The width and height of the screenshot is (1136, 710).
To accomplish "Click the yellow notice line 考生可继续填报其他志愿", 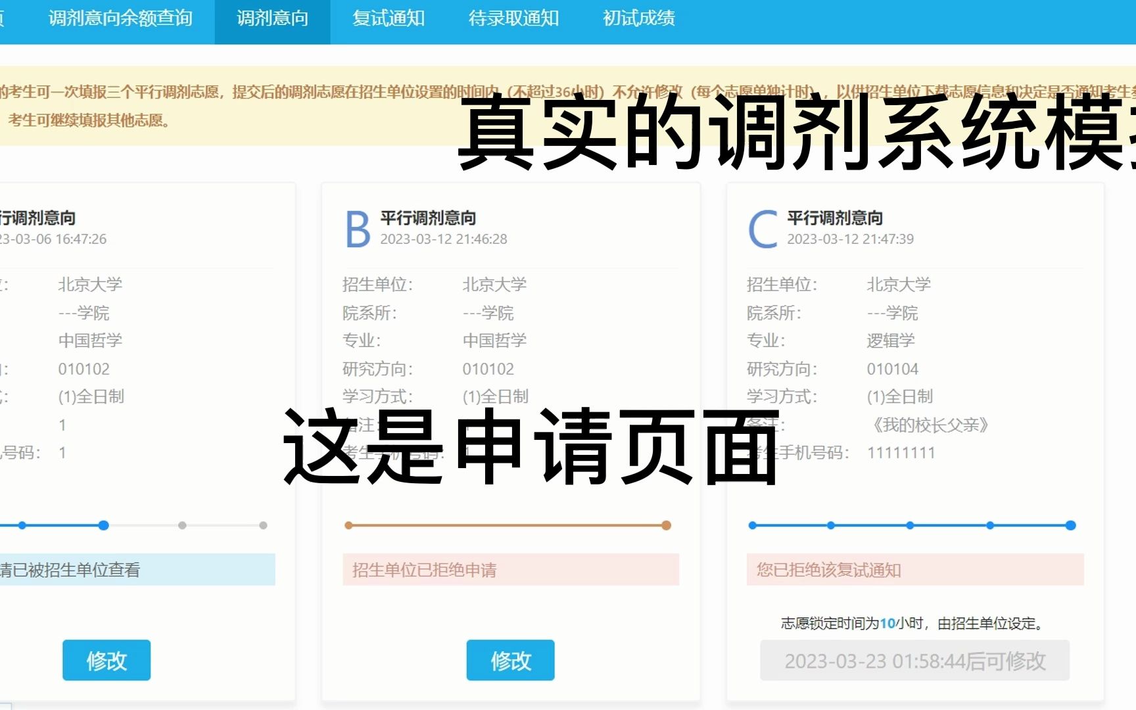I will 89,120.
